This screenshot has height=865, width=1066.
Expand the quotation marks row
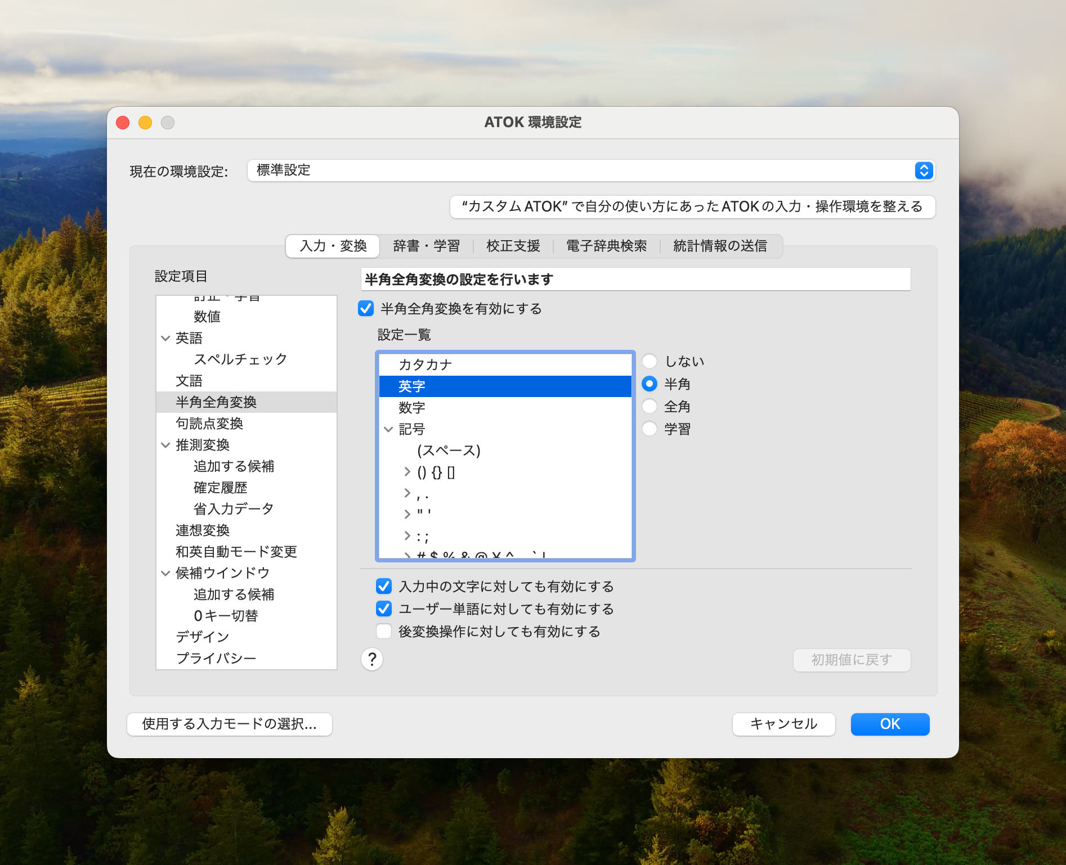[407, 515]
